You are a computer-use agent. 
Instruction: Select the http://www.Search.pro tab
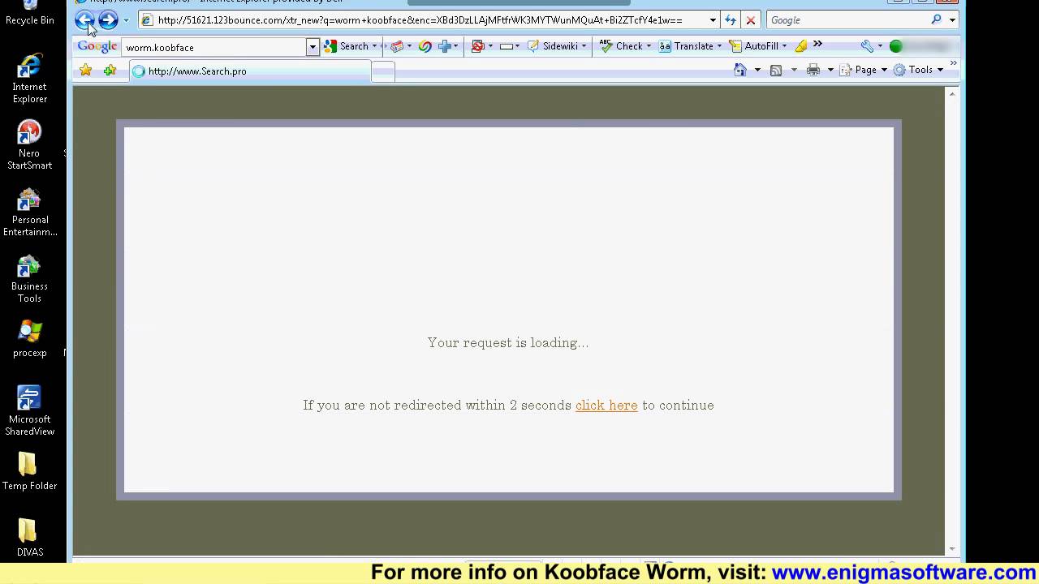(x=249, y=71)
